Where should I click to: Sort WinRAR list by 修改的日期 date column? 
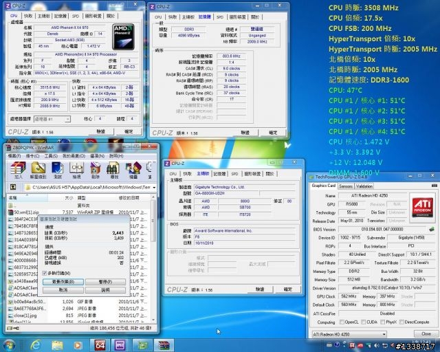pyautogui.click(x=129, y=198)
